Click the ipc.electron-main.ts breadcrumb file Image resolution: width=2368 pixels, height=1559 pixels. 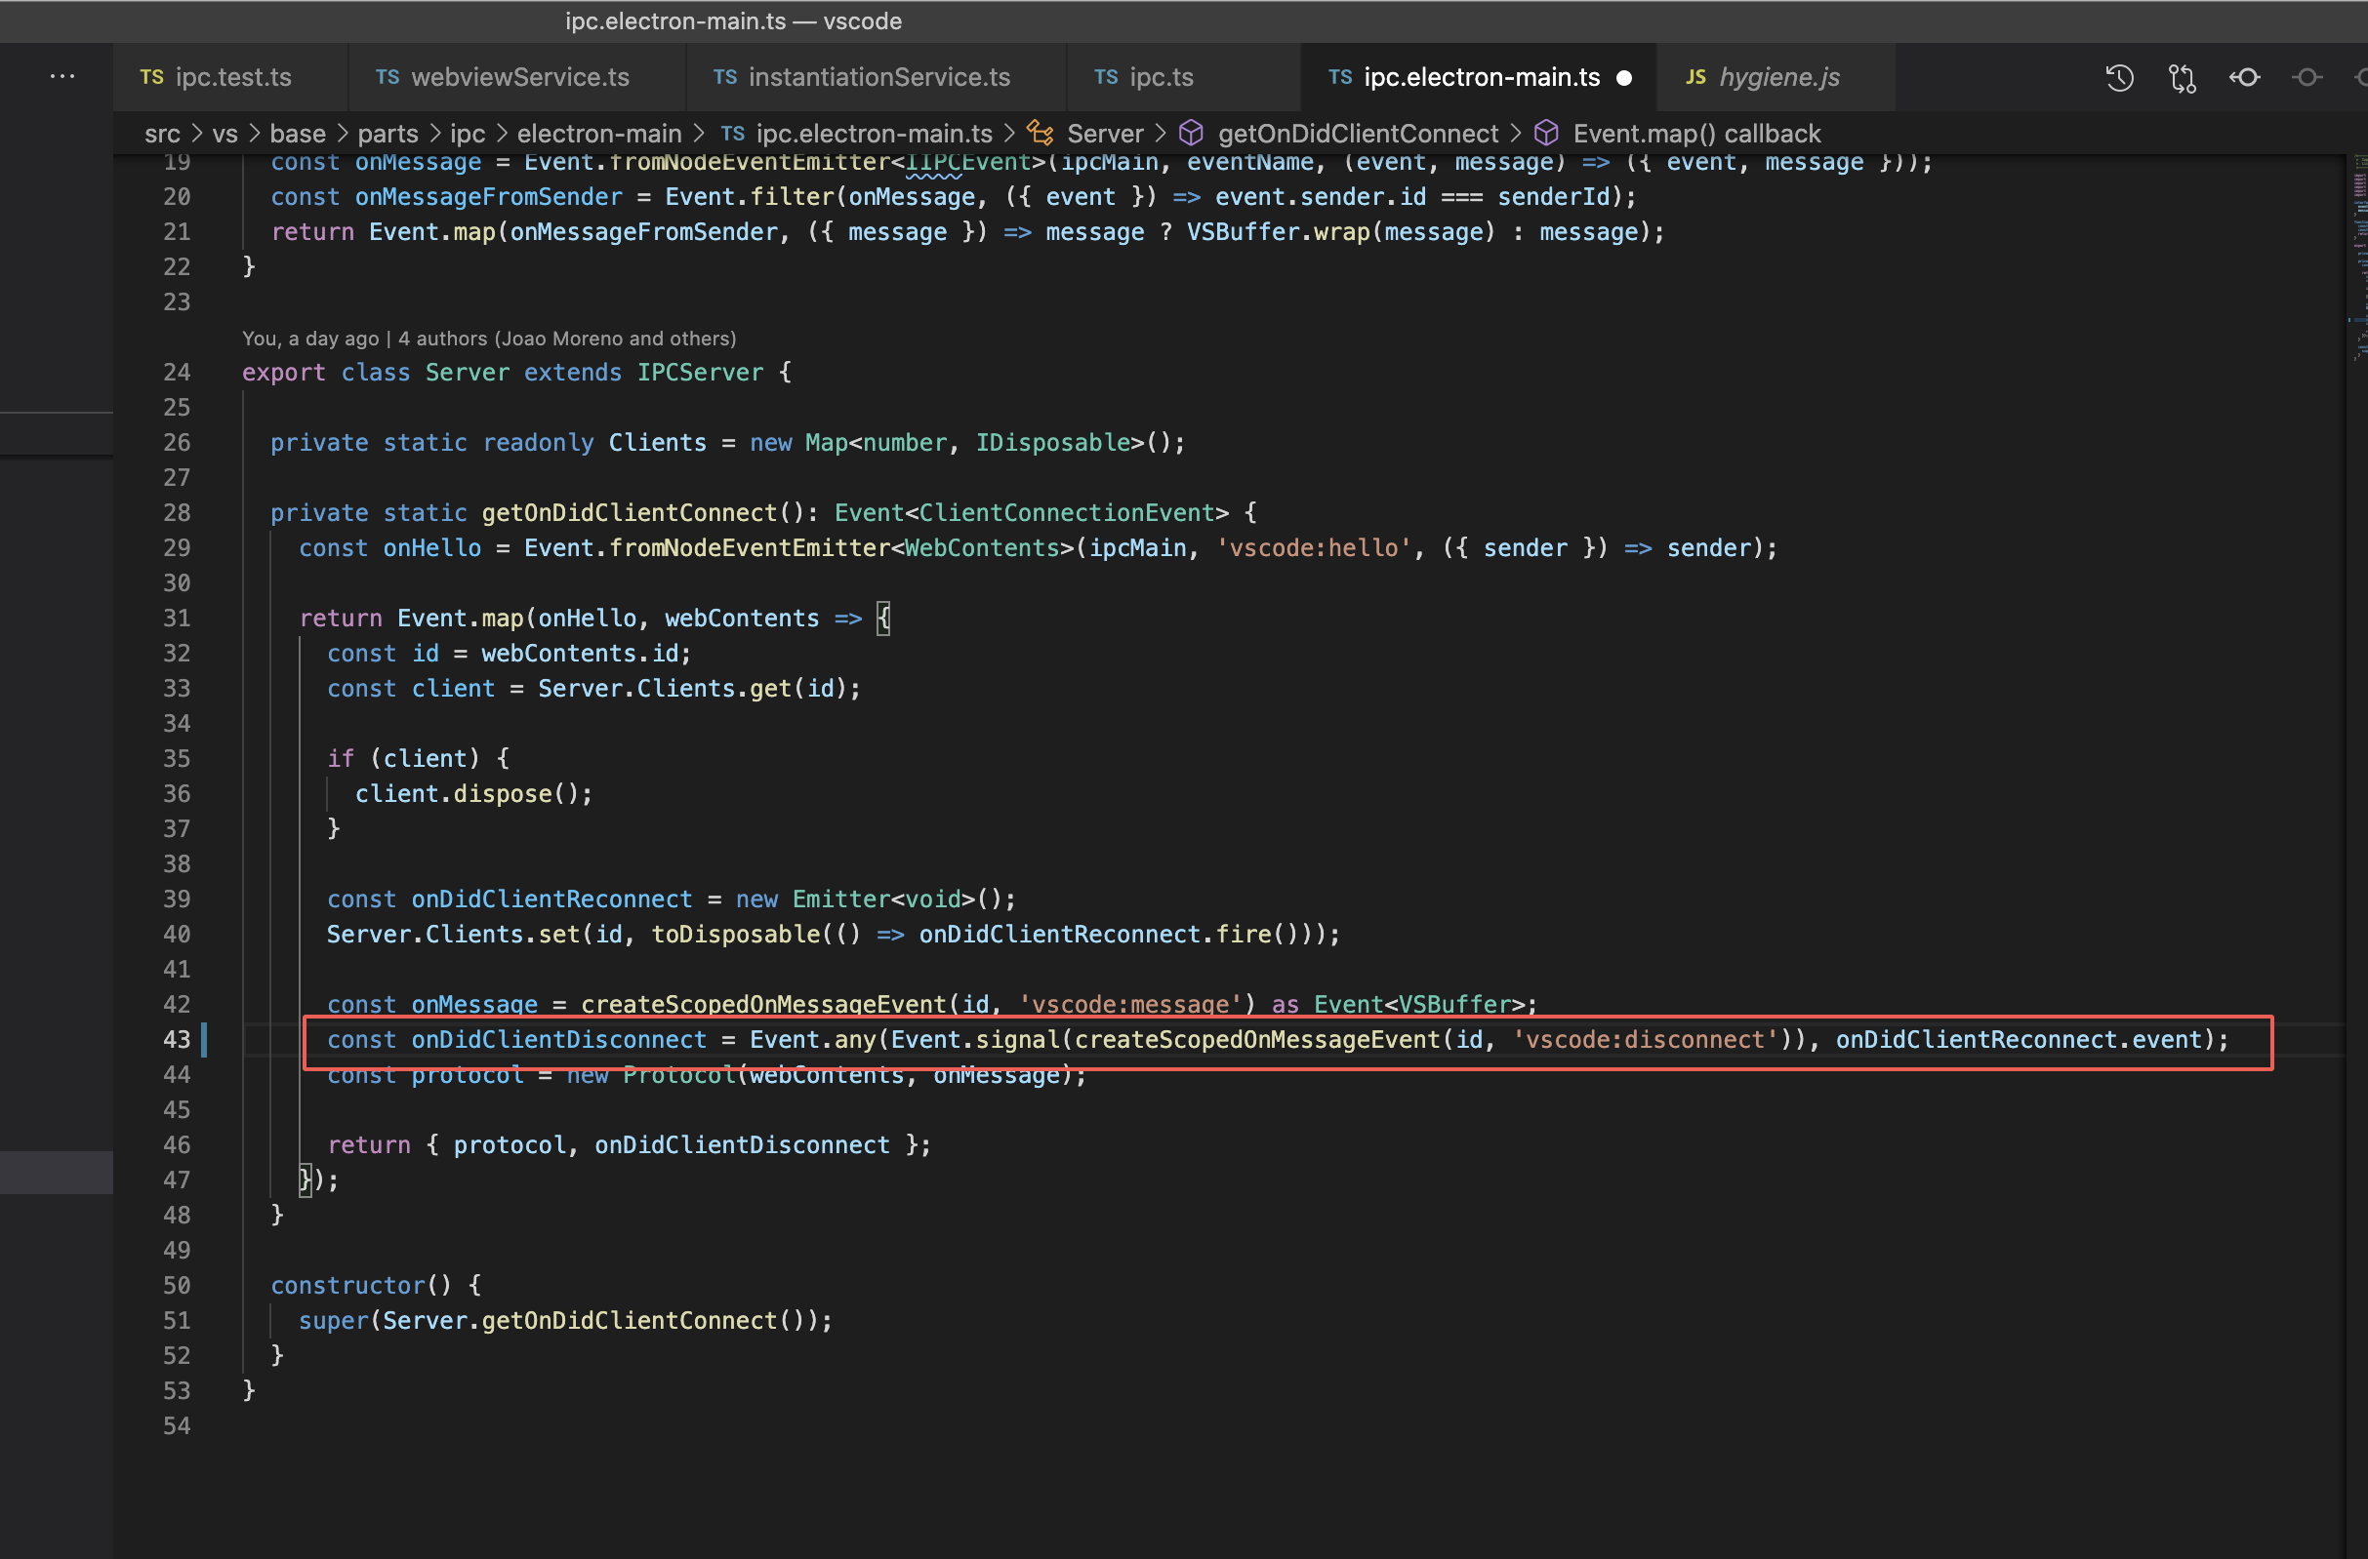[874, 134]
